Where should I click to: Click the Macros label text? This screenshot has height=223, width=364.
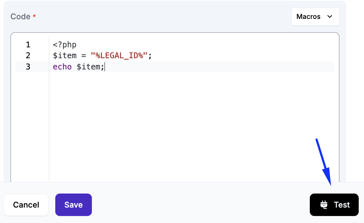click(308, 17)
